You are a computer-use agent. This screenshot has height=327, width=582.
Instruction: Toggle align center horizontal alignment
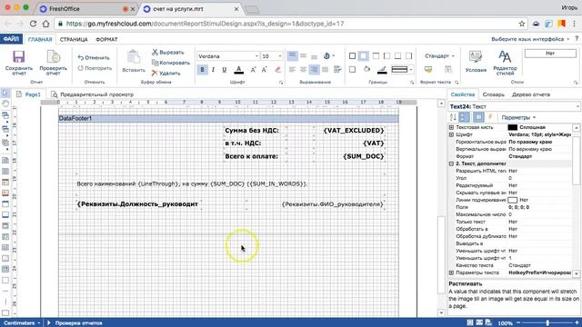[303, 69]
